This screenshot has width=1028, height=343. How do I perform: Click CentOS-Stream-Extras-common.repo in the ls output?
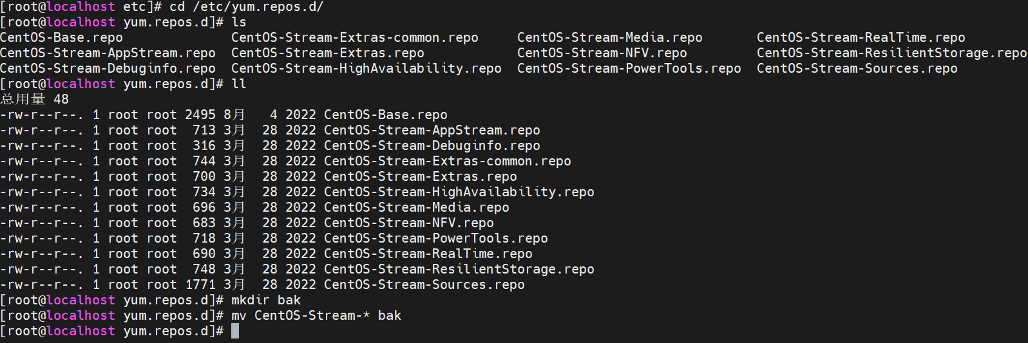tap(354, 37)
